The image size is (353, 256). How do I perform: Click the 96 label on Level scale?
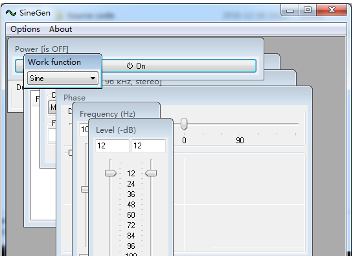pos(131,246)
